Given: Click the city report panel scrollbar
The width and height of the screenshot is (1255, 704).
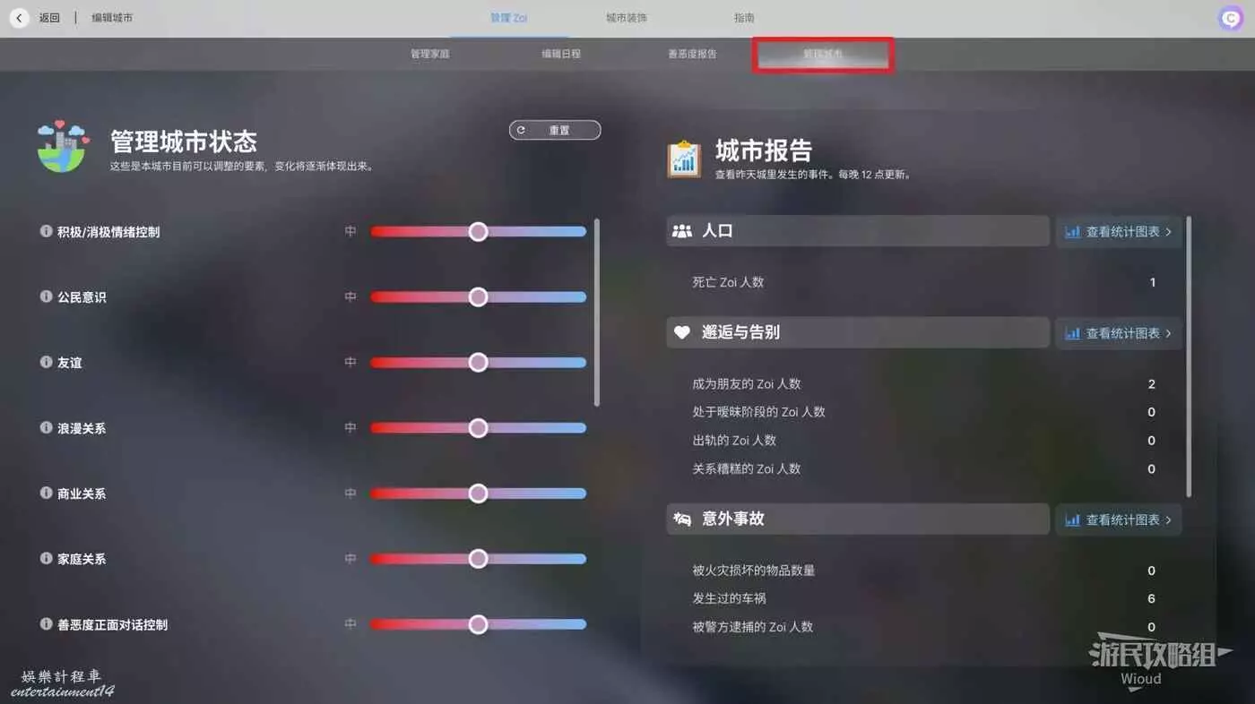Looking at the screenshot, I should click(1190, 356).
